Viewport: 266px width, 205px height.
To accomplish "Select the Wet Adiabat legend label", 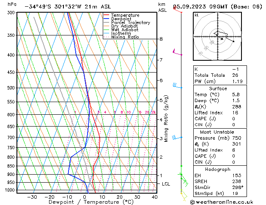I will point(125,30).
